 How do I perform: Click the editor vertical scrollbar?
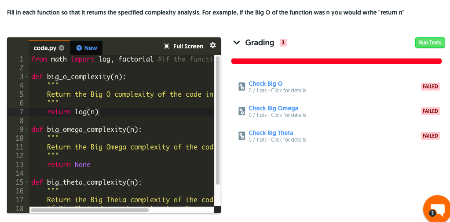[x=218, y=120]
